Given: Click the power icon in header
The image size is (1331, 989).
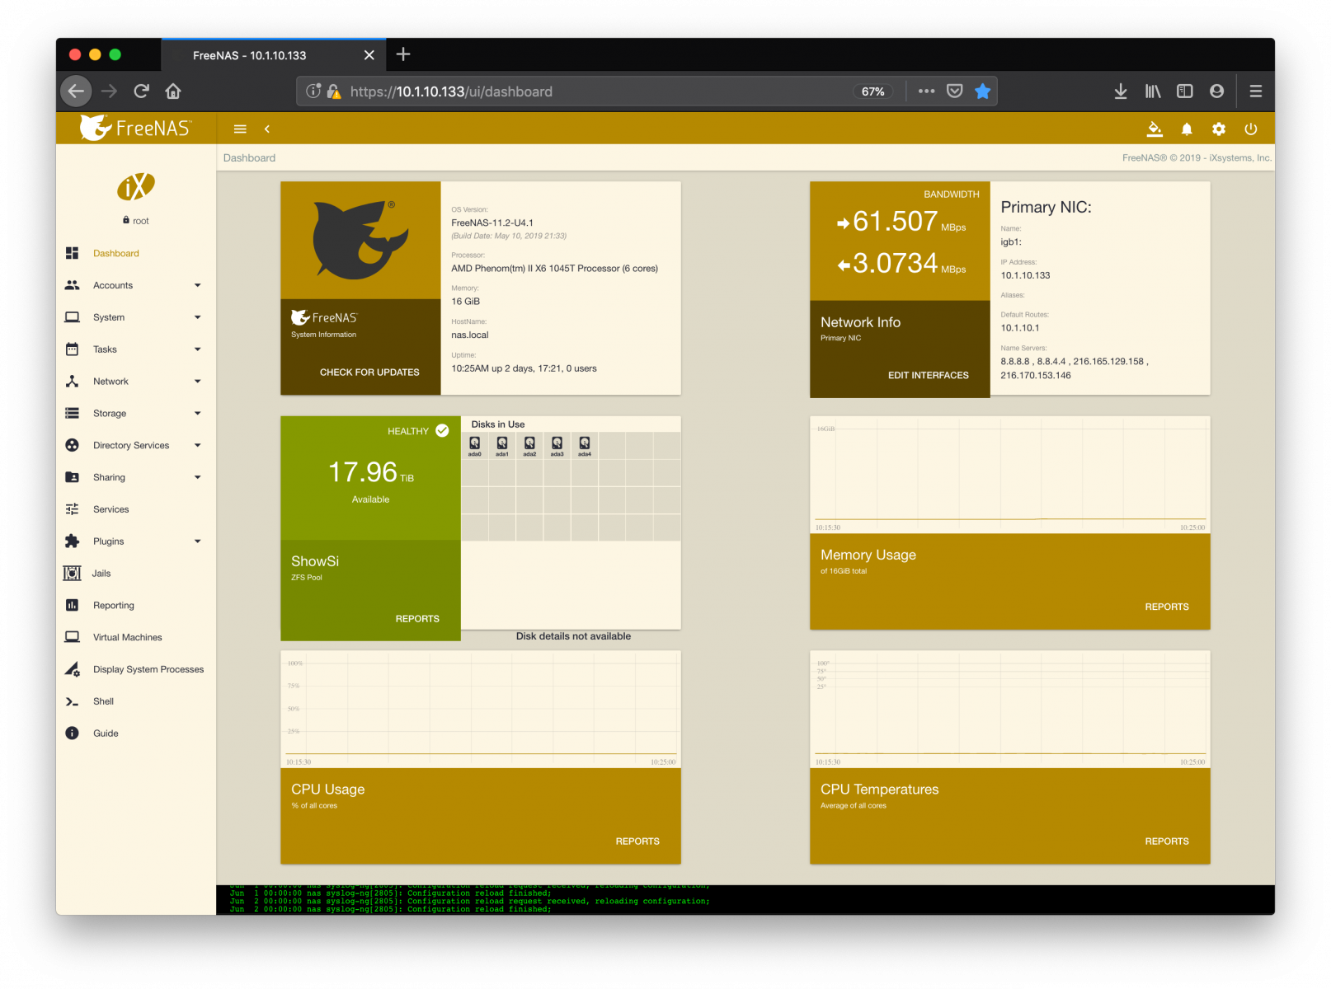Looking at the screenshot, I should pyautogui.click(x=1251, y=129).
